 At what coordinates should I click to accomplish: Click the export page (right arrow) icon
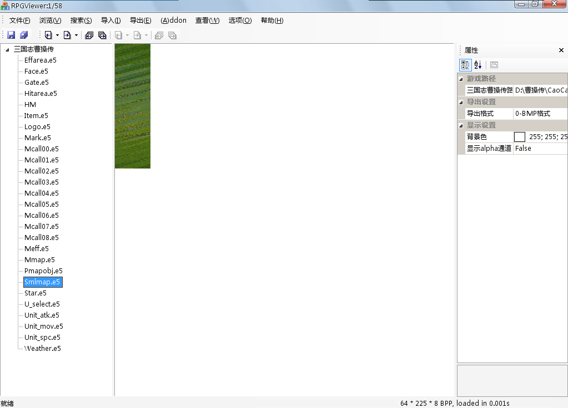coord(67,35)
